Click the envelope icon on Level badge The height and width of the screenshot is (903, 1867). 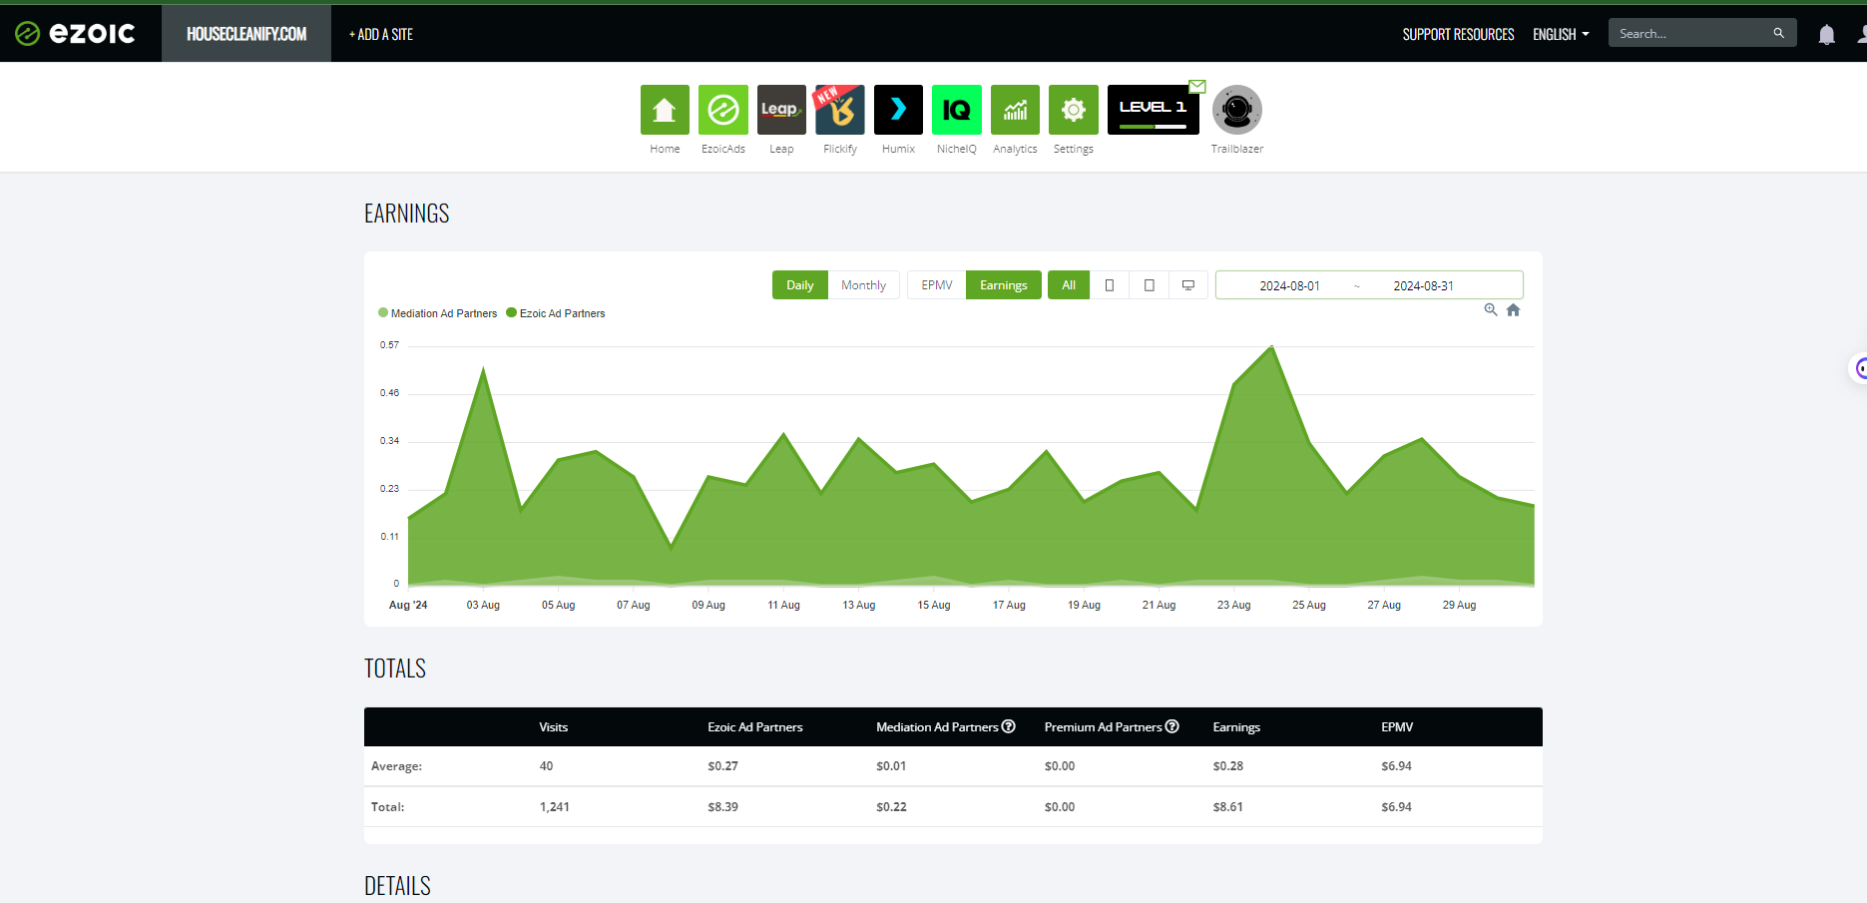tap(1197, 87)
